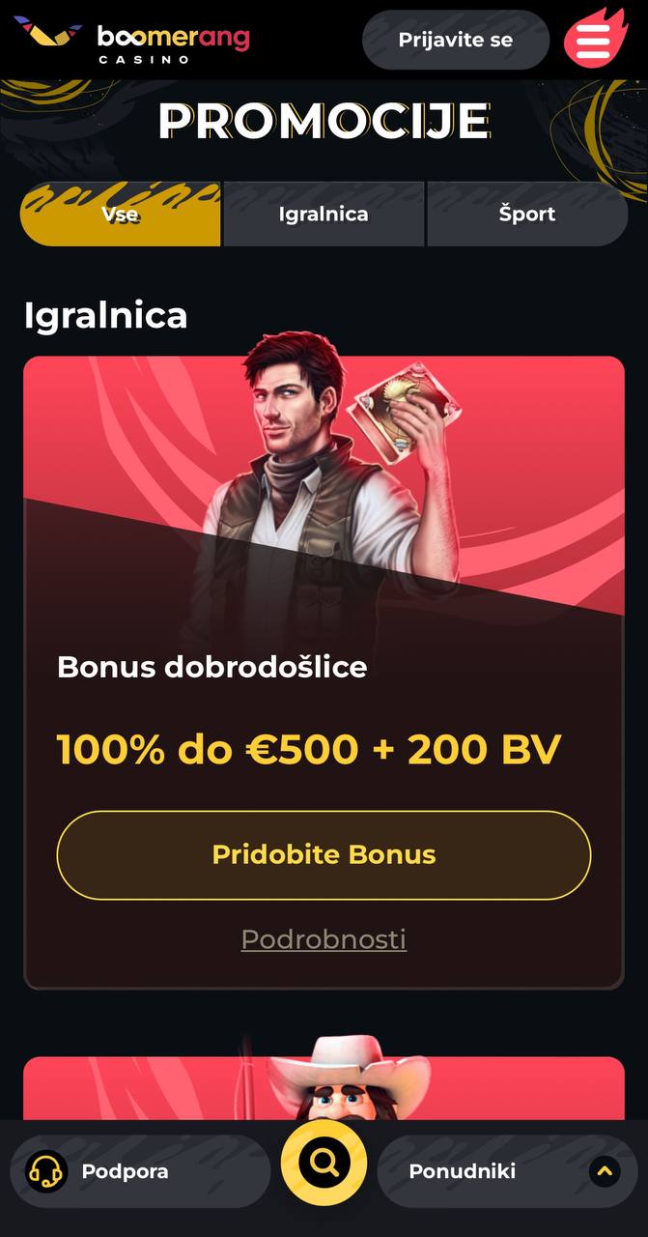Screen dimensions: 648x1237
Task: Expand Ponudniki with the chevron arrow
Action: (x=605, y=1171)
